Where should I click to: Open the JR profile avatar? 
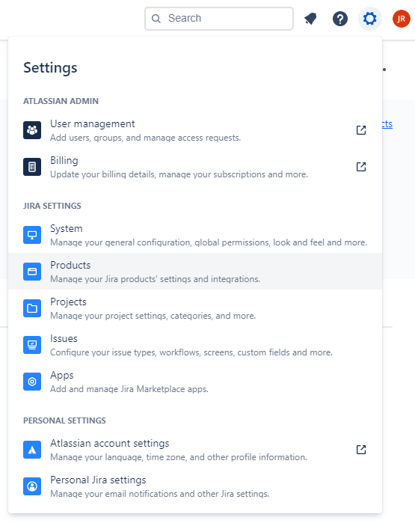point(401,19)
